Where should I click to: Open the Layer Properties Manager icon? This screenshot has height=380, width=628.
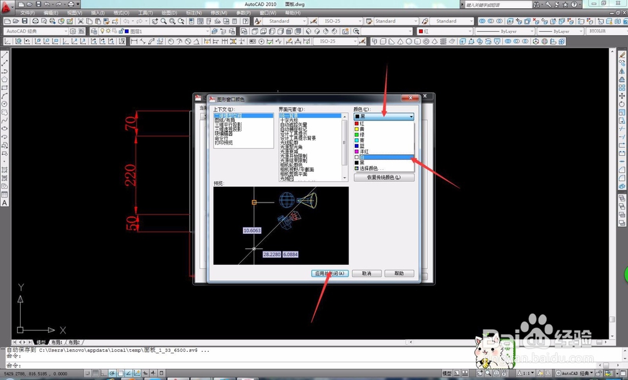(x=94, y=31)
